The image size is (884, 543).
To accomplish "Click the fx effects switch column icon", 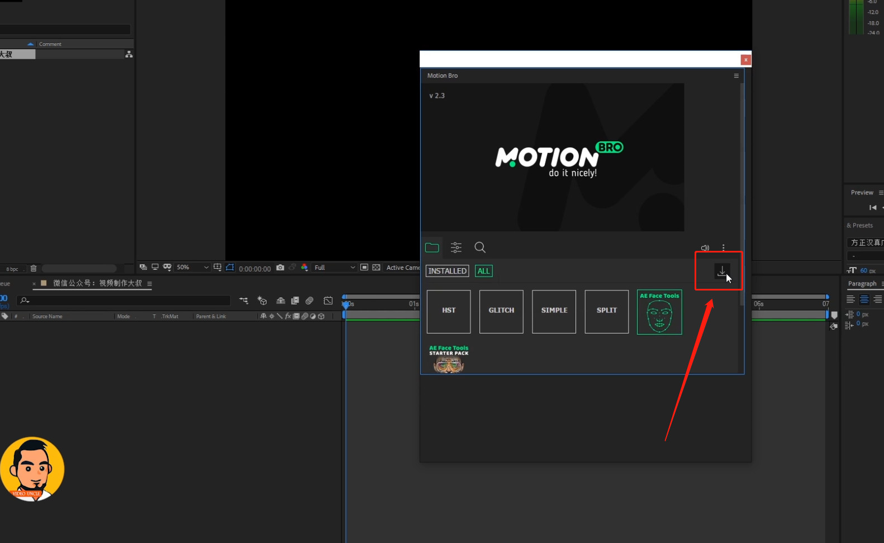I will click(288, 316).
